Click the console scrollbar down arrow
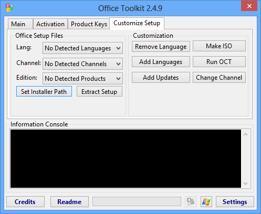This screenshot has width=261, height=214. (x=246, y=184)
